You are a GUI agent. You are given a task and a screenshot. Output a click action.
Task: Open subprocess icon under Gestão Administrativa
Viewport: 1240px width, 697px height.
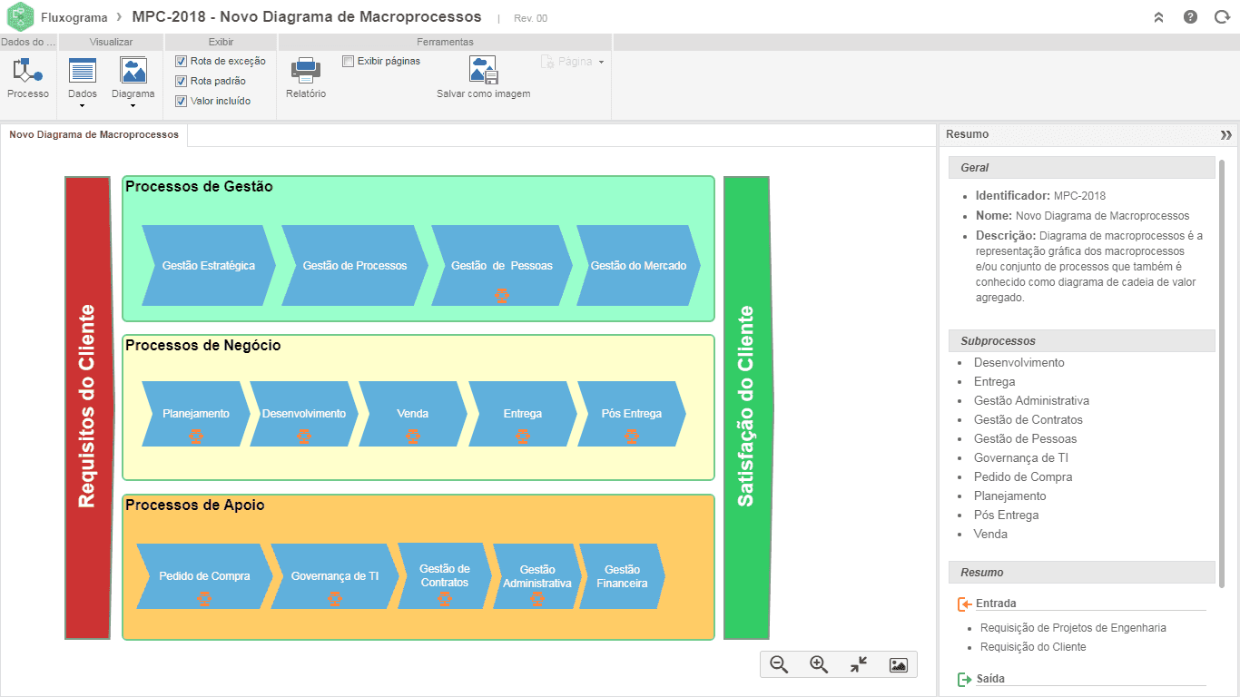537,598
